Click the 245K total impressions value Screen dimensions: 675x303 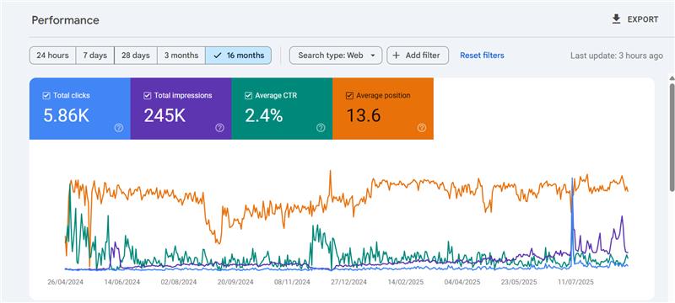click(x=165, y=115)
